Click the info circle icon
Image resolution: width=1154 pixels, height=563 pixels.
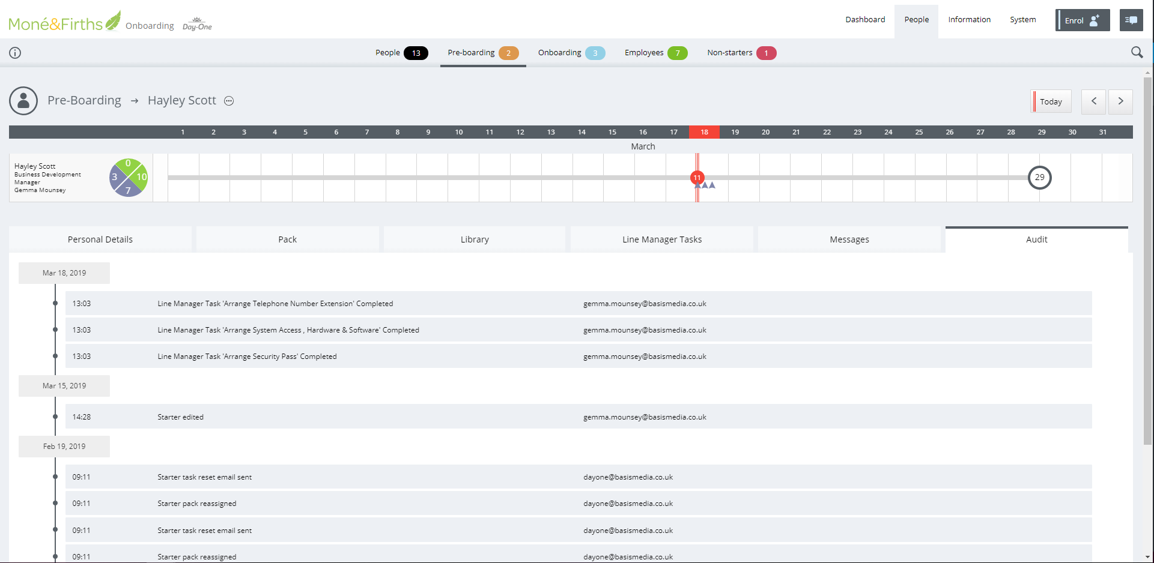[15, 53]
